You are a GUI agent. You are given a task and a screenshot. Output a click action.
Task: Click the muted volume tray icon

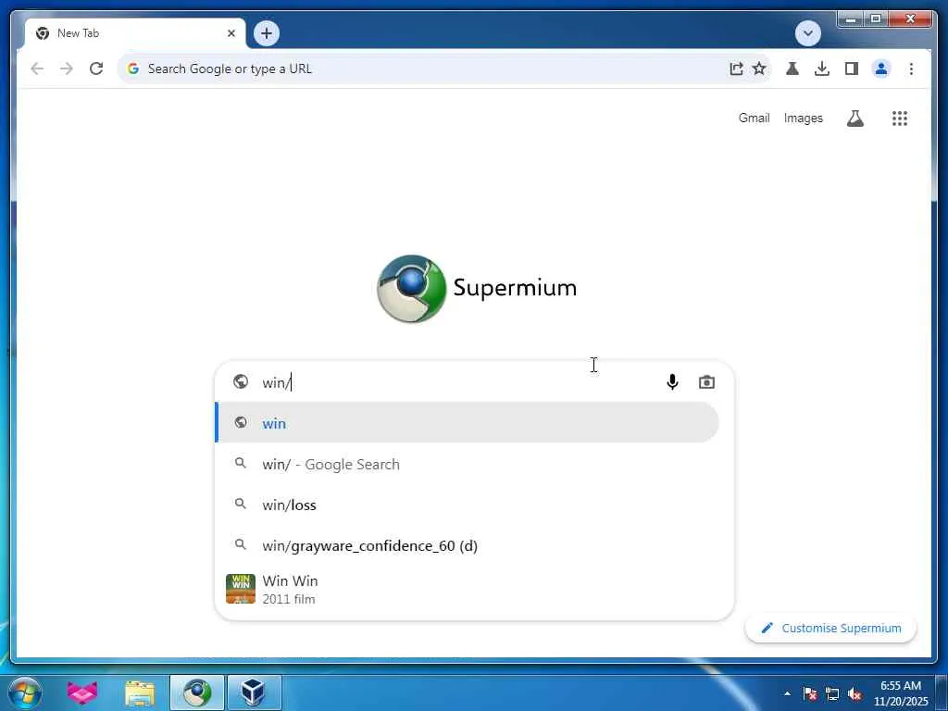click(854, 693)
